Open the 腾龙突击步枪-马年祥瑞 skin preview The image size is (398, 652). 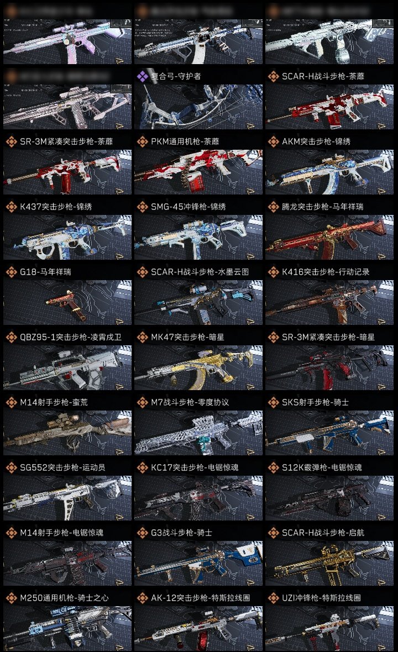point(329,238)
